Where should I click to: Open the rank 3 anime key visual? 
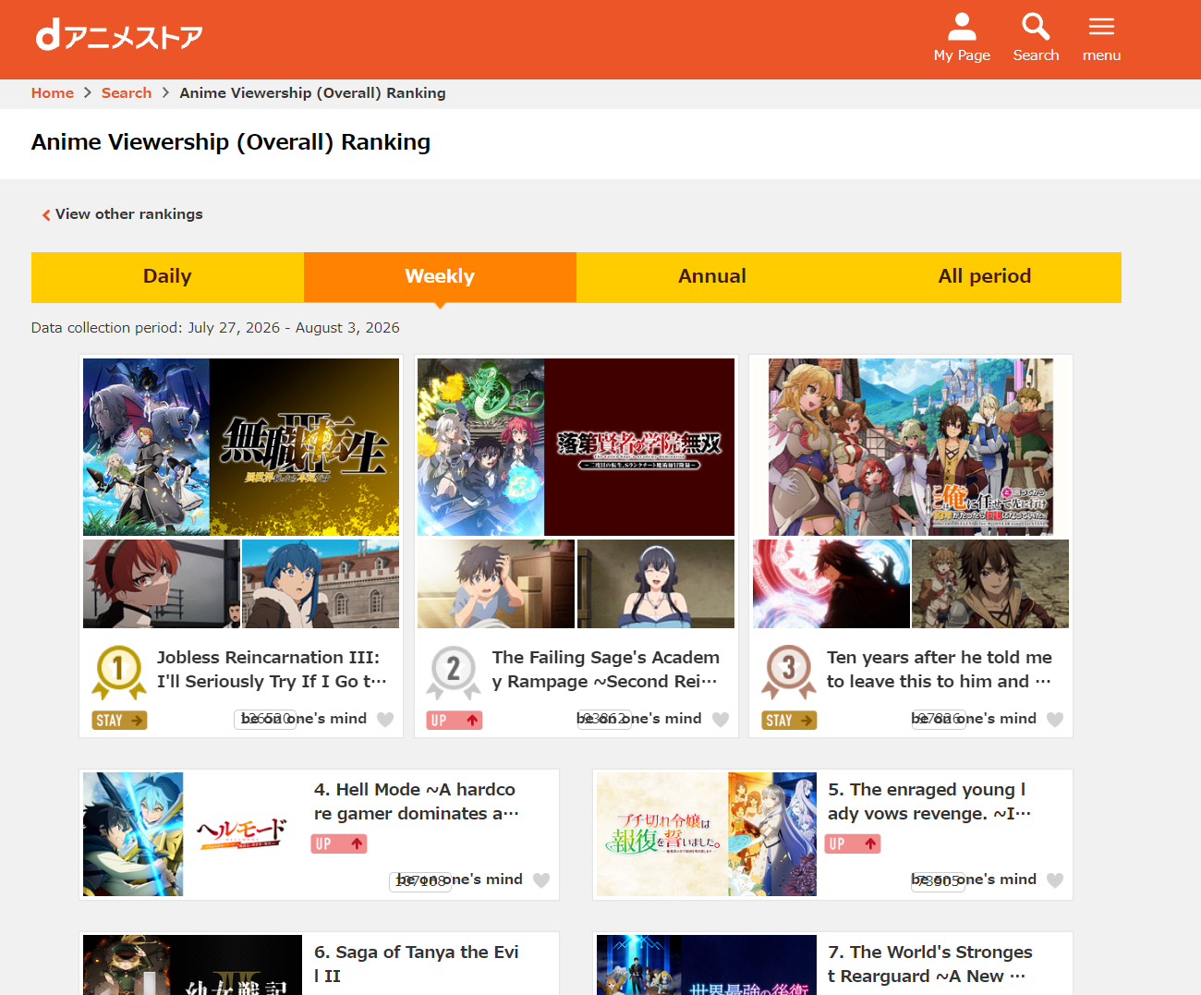tap(911, 447)
